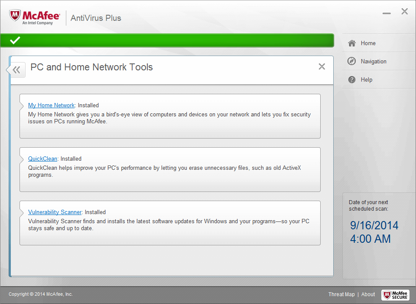
Task: Click the McAfee SECURE badge
Action: pyautogui.click(x=395, y=295)
